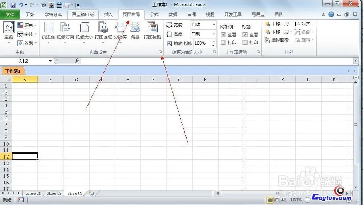Select row header 5
The width and height of the screenshot is (363, 205).
(6, 112)
